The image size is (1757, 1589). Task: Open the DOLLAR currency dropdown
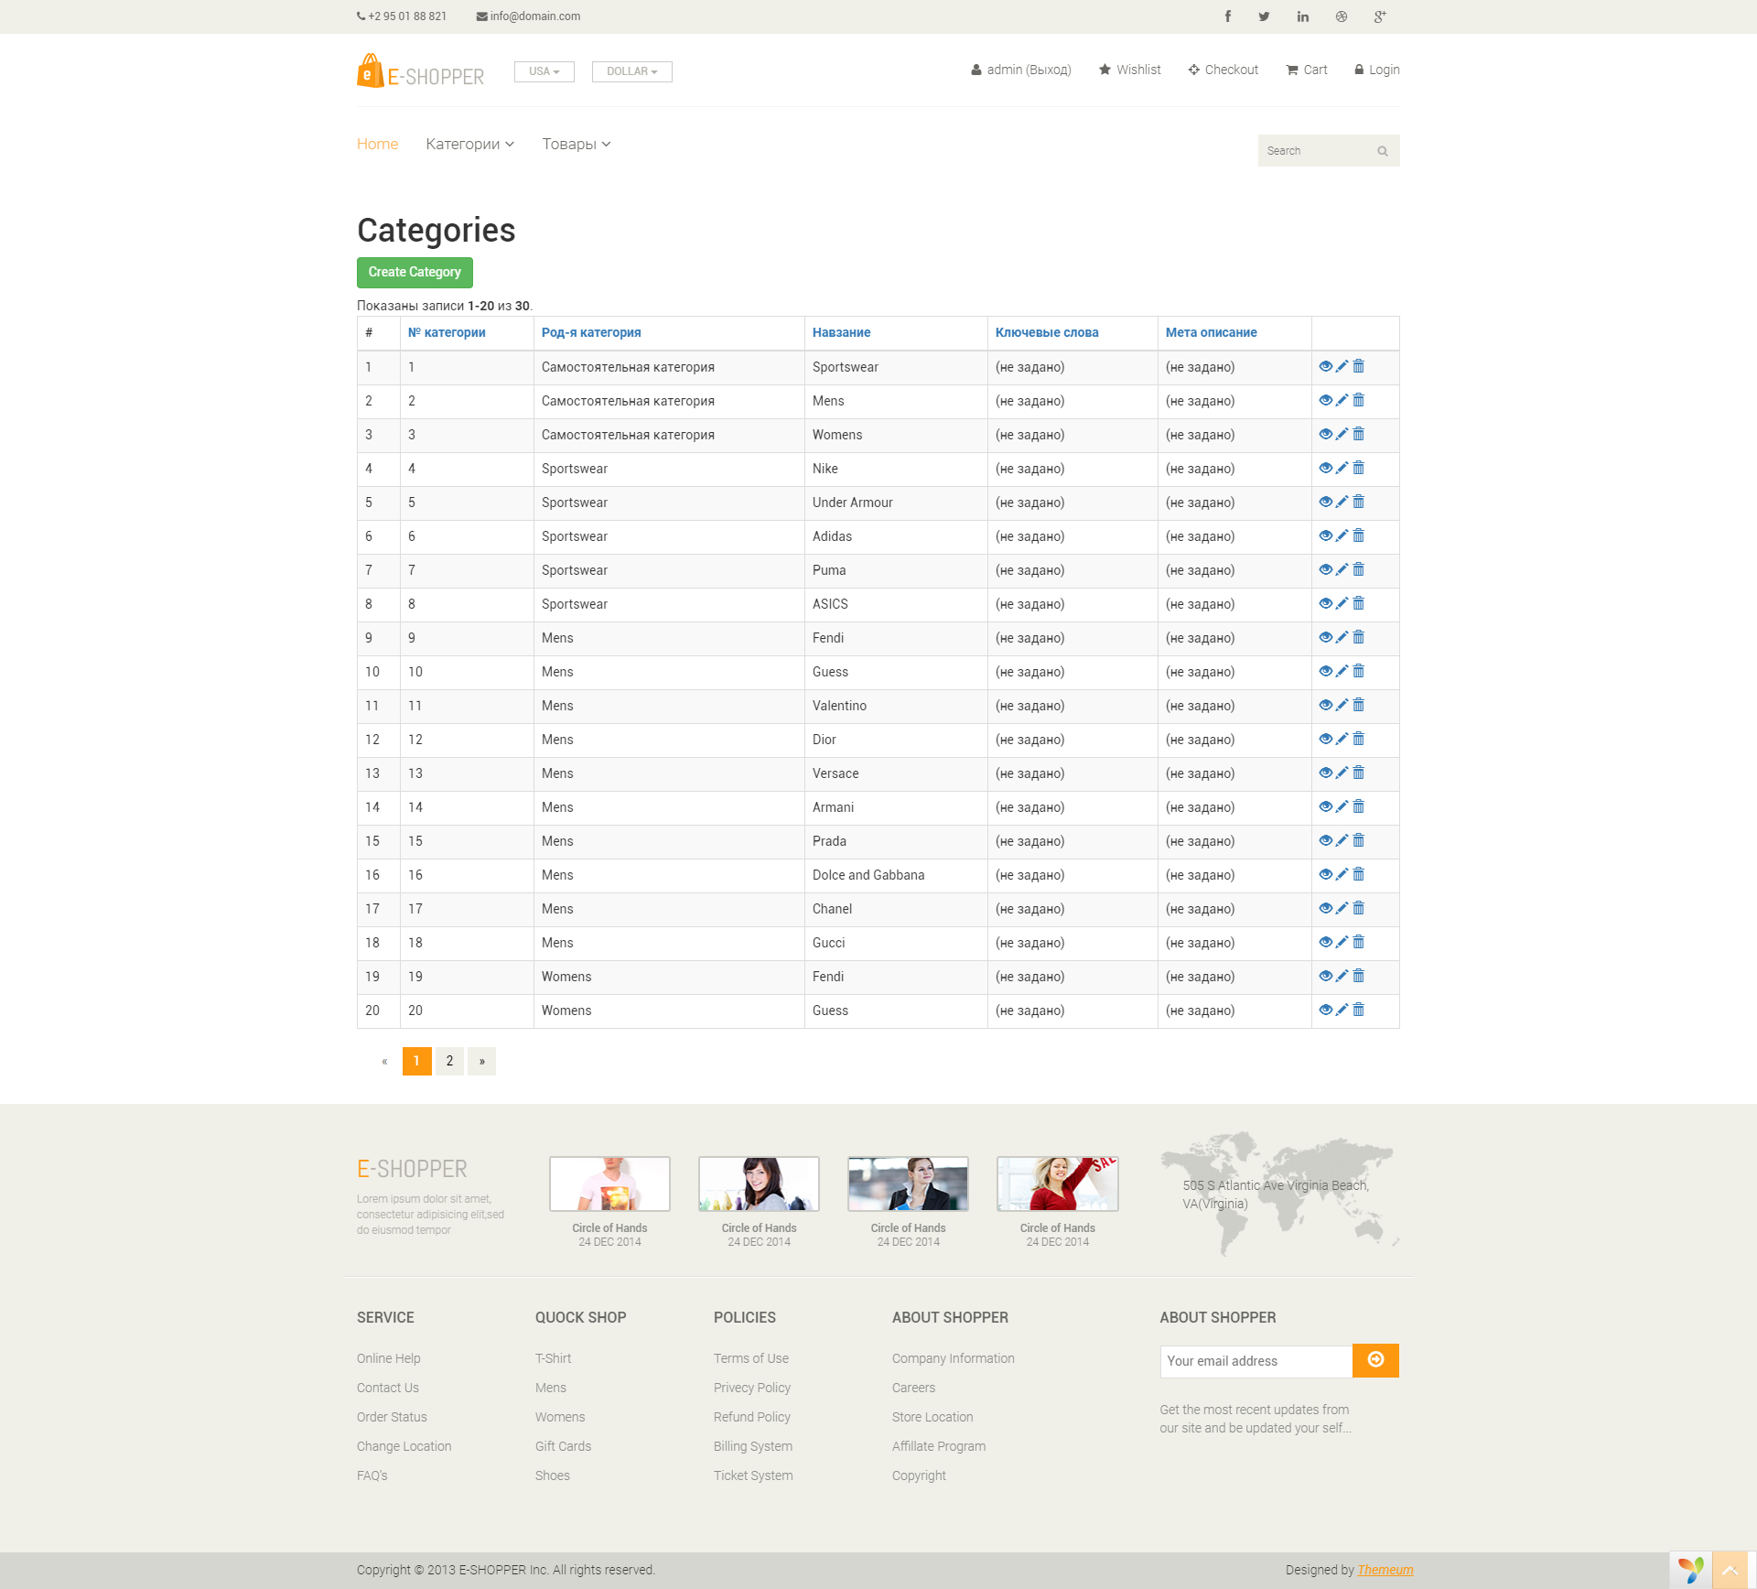[x=631, y=71]
